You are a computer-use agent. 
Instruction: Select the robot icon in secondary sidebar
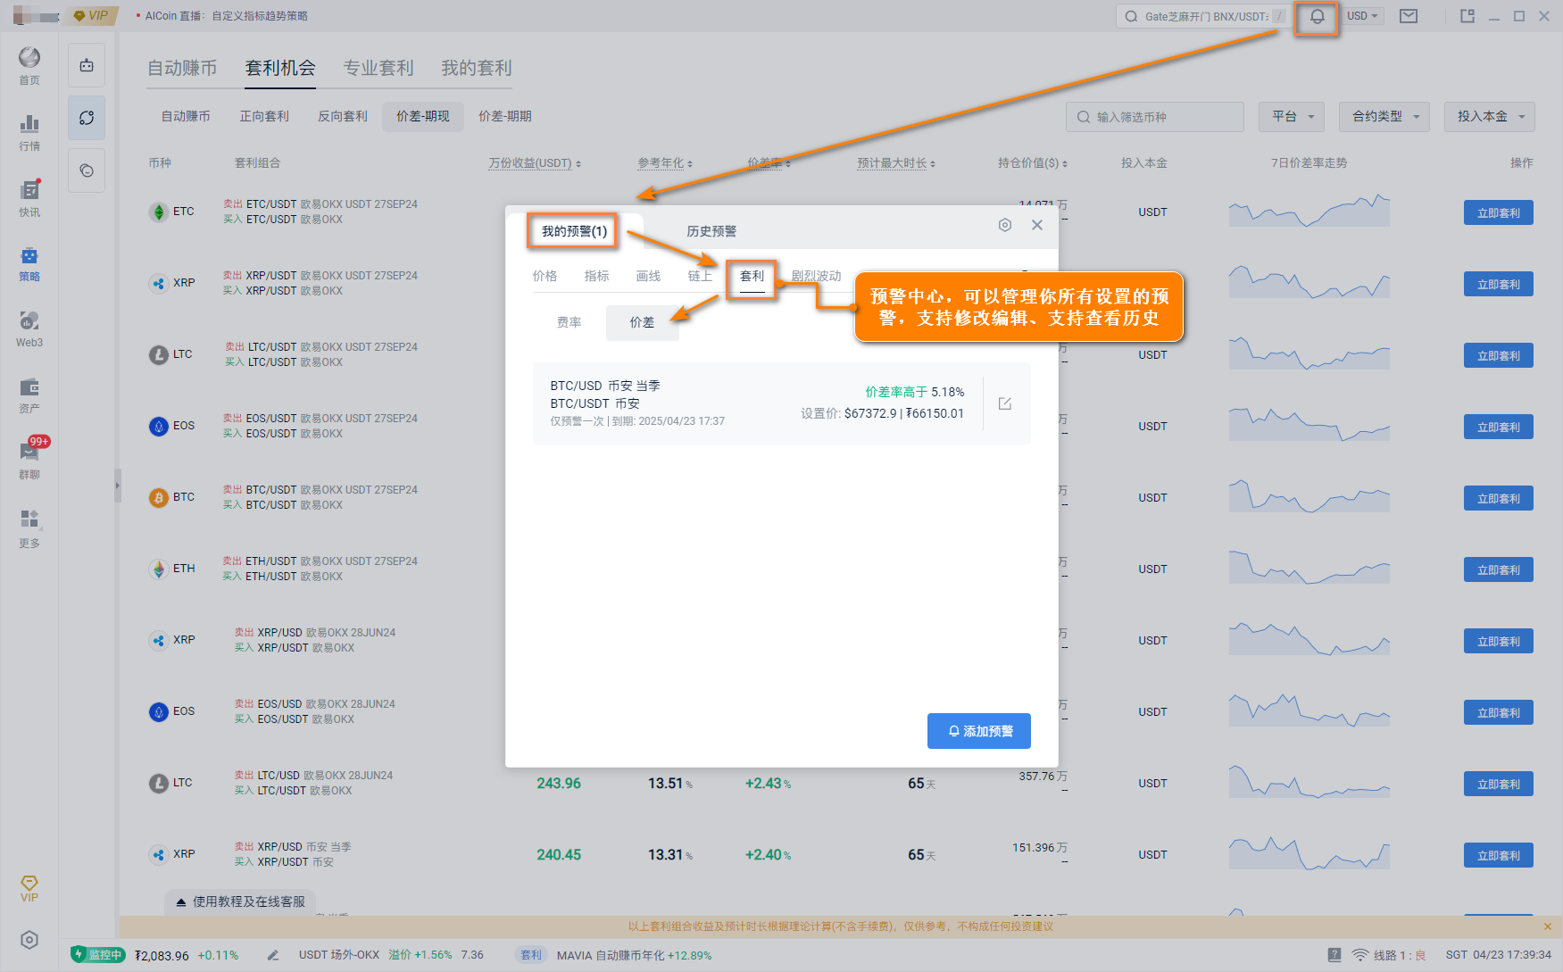87,65
